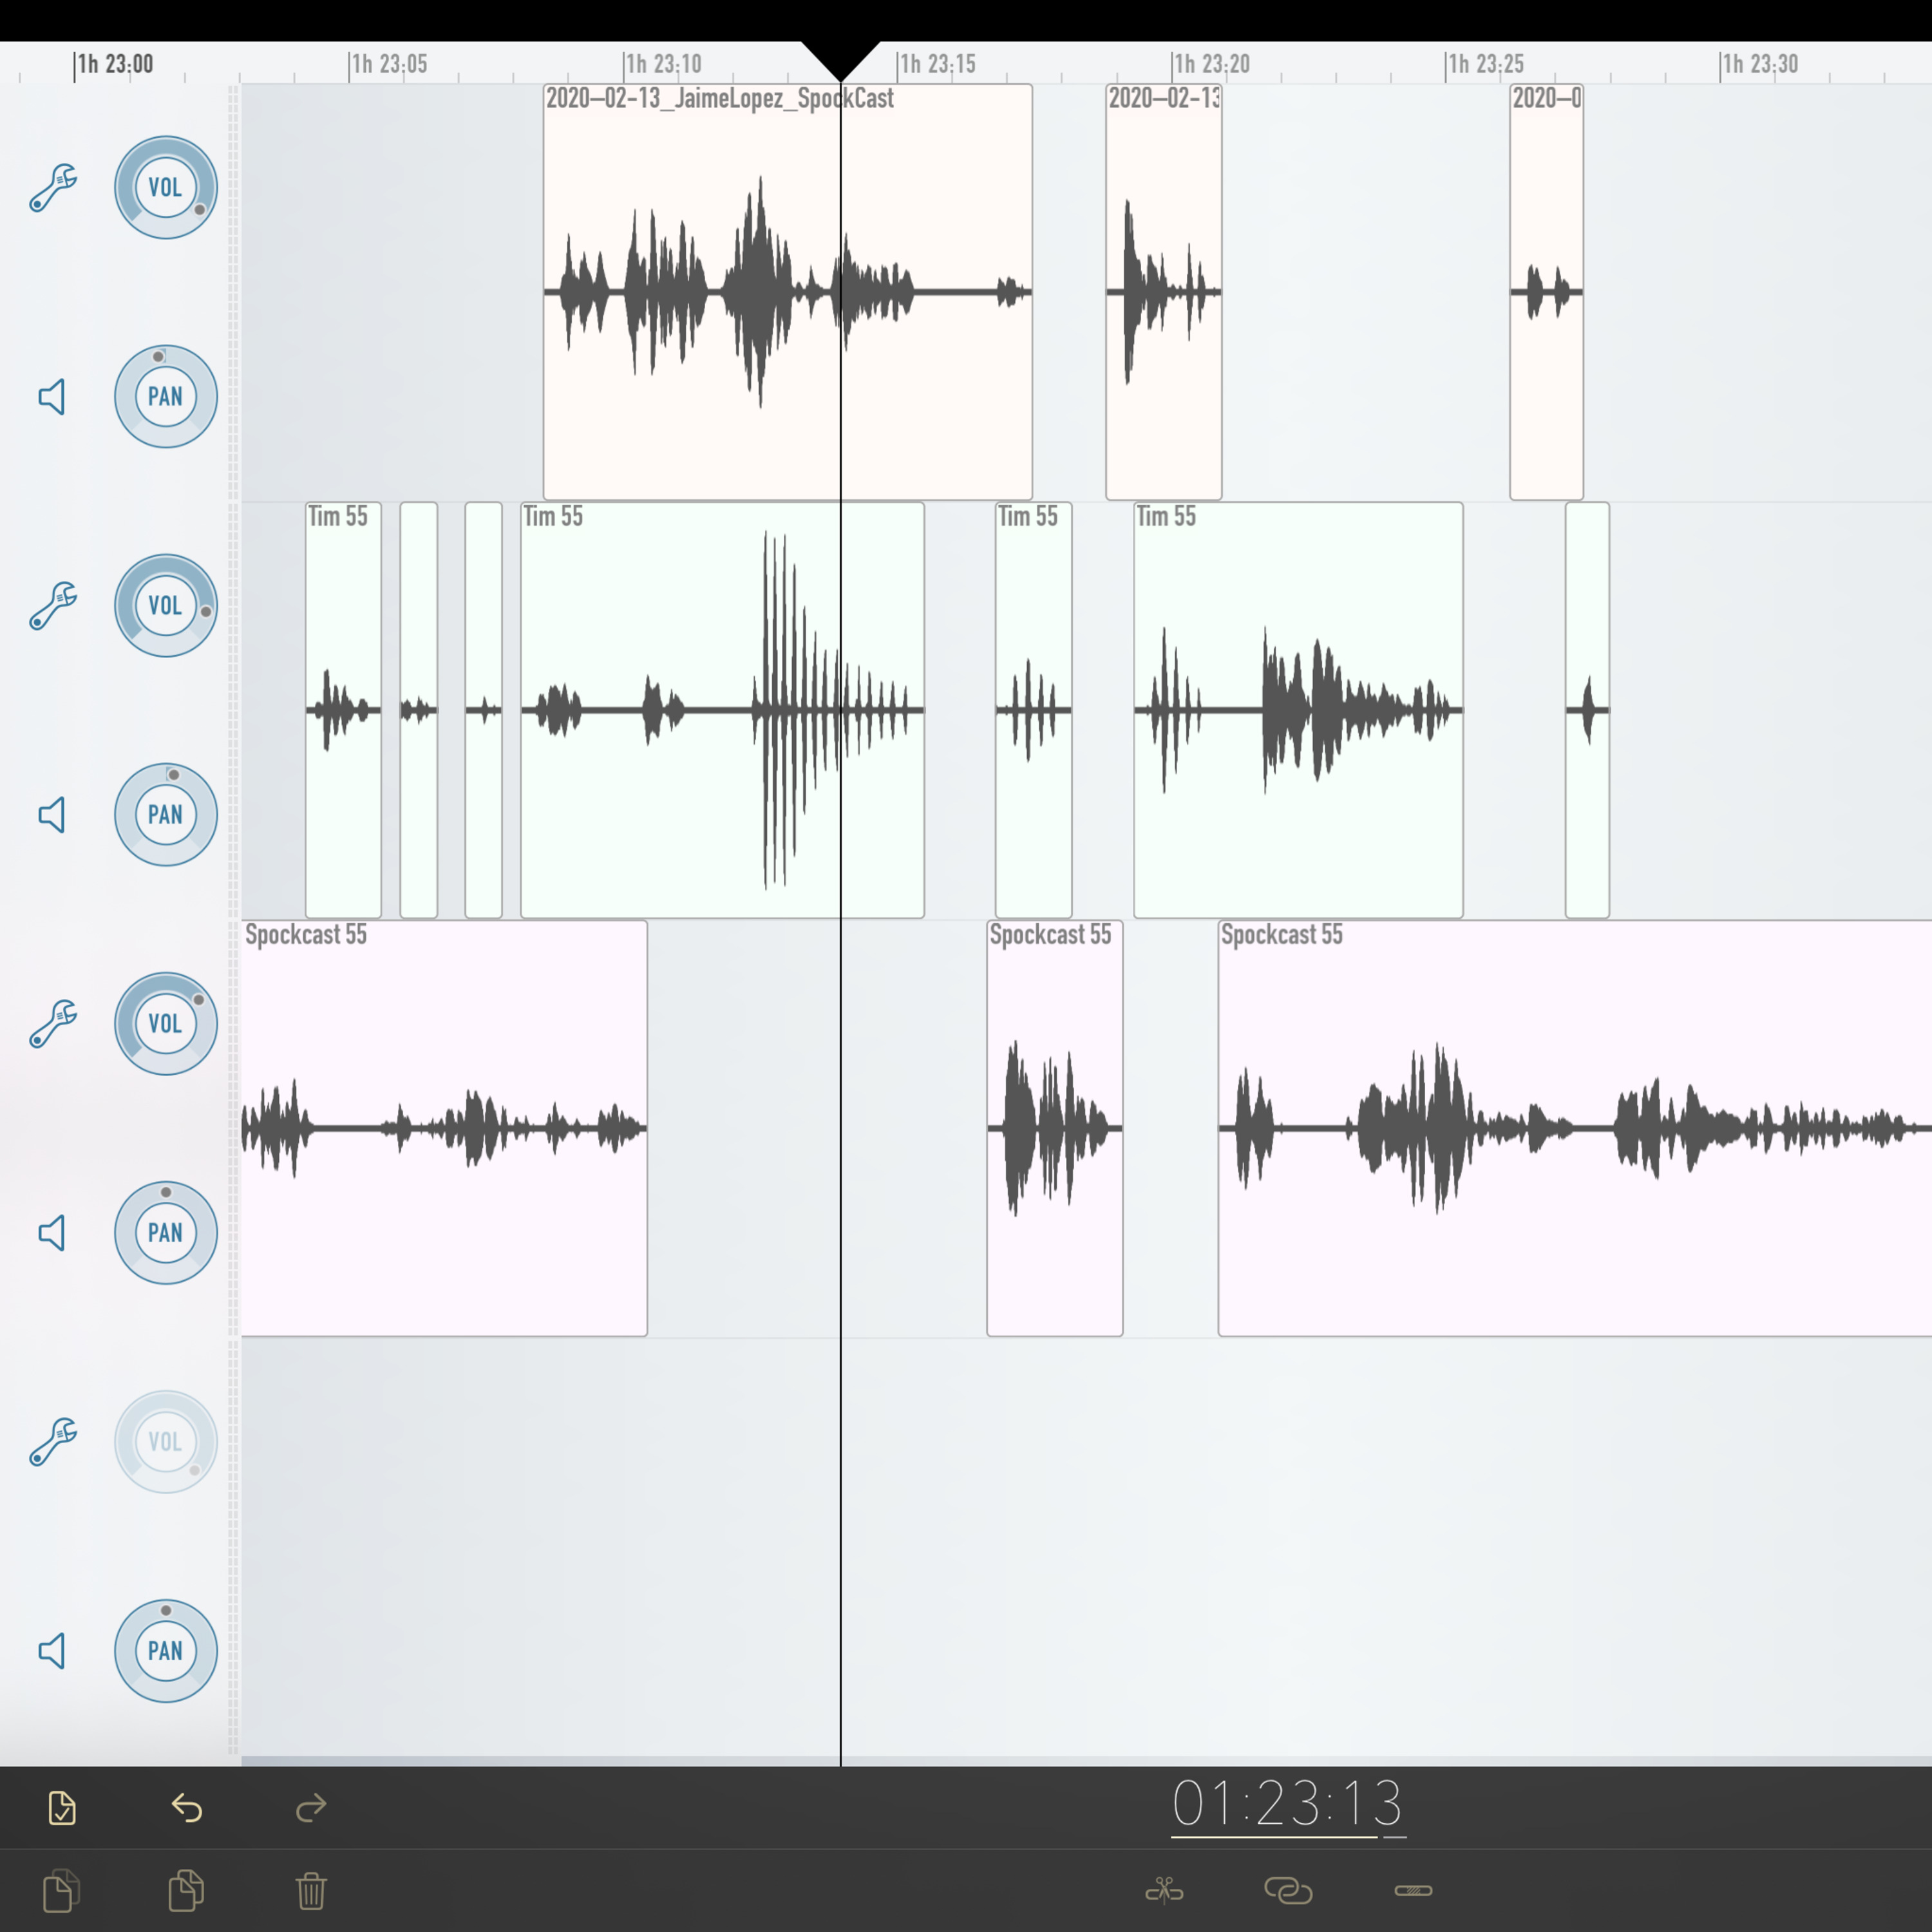Select the narrow middle Spockcast 55 clip
Image resolution: width=1932 pixels, height=1932 pixels.
point(1055,1128)
